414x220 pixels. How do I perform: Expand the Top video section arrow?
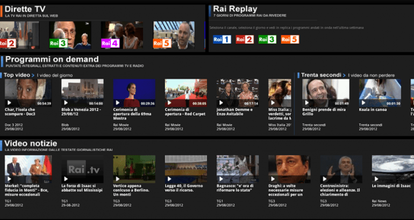click(x=33, y=76)
